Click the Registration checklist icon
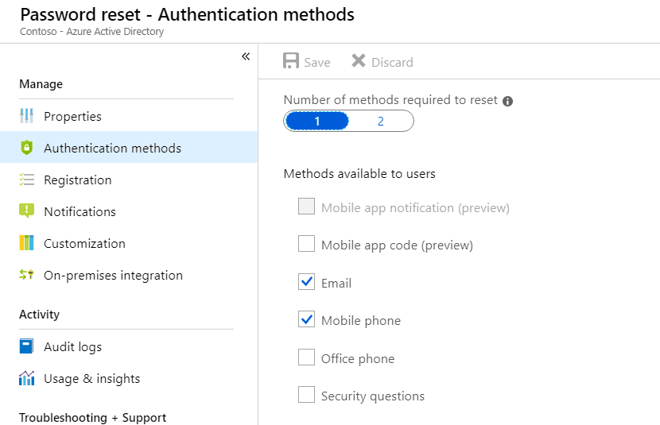 click(26, 180)
